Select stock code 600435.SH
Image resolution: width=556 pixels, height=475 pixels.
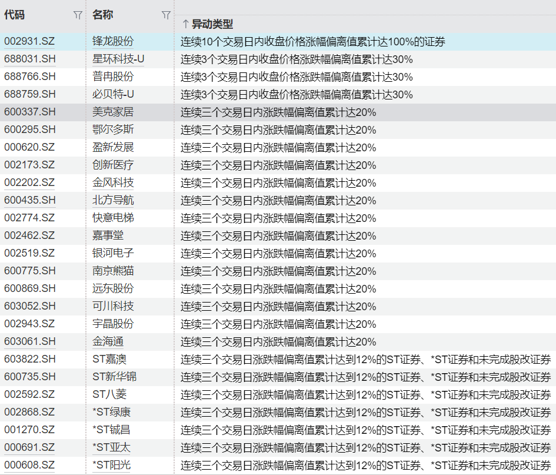(x=29, y=201)
